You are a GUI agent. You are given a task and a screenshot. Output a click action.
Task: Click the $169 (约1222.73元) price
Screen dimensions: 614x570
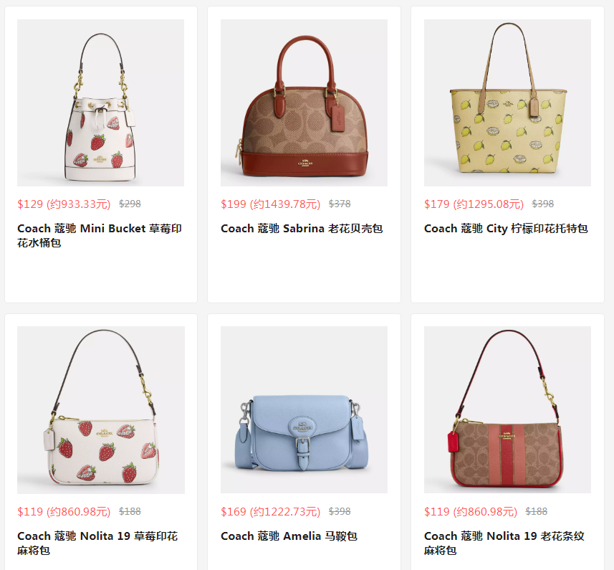click(x=271, y=512)
